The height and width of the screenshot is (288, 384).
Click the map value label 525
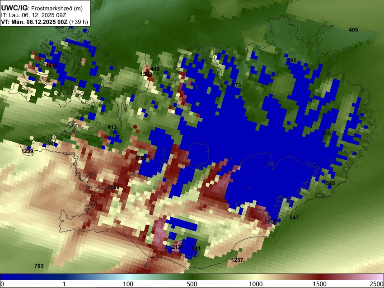330,183
